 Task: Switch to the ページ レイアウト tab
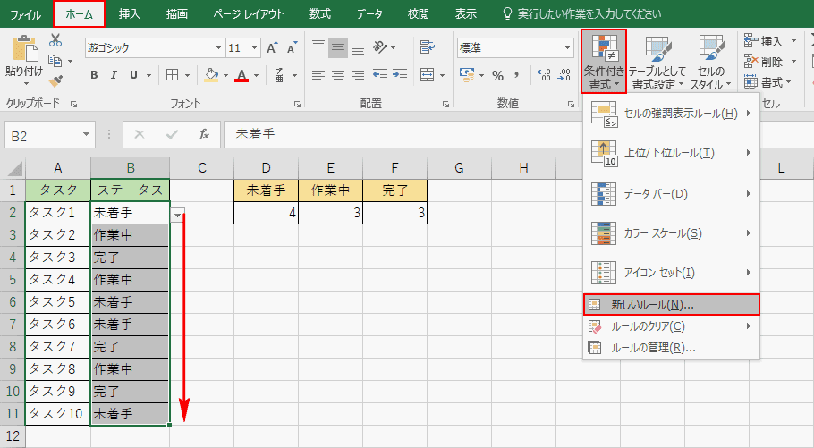(x=248, y=14)
